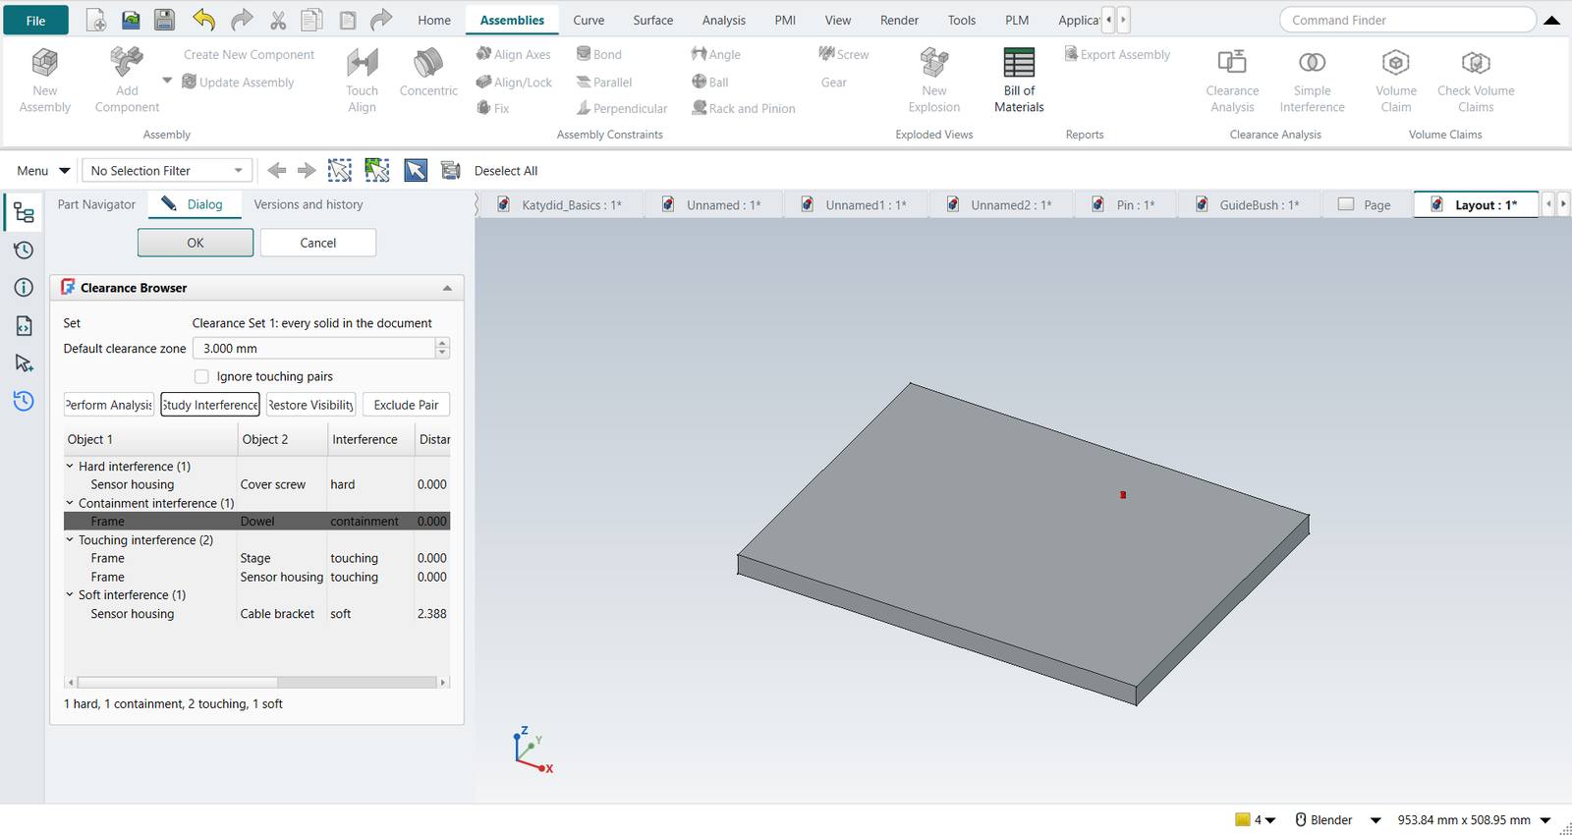Click the Command Finder search field

[x=1407, y=20]
